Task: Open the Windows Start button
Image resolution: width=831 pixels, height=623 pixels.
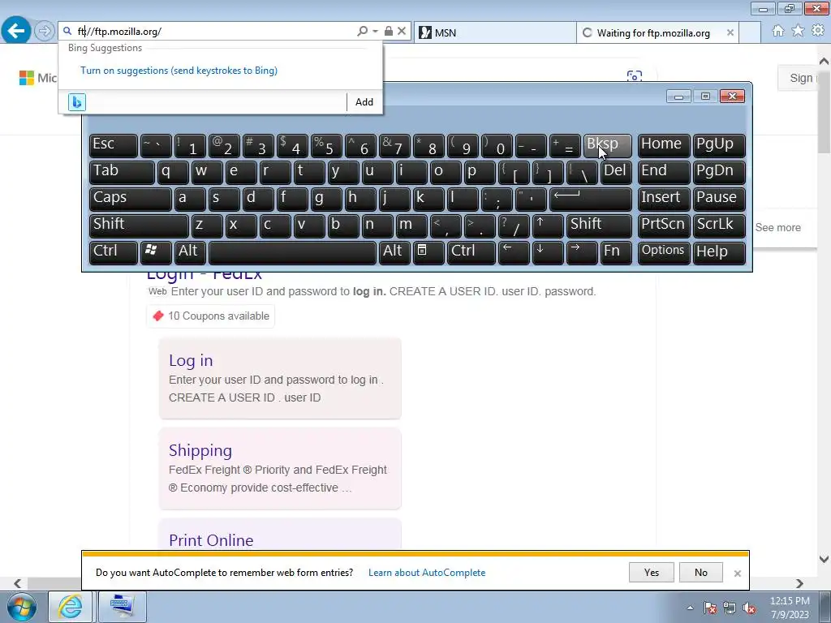Action: 22,607
